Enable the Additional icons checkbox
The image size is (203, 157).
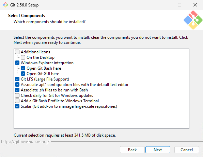(17, 52)
